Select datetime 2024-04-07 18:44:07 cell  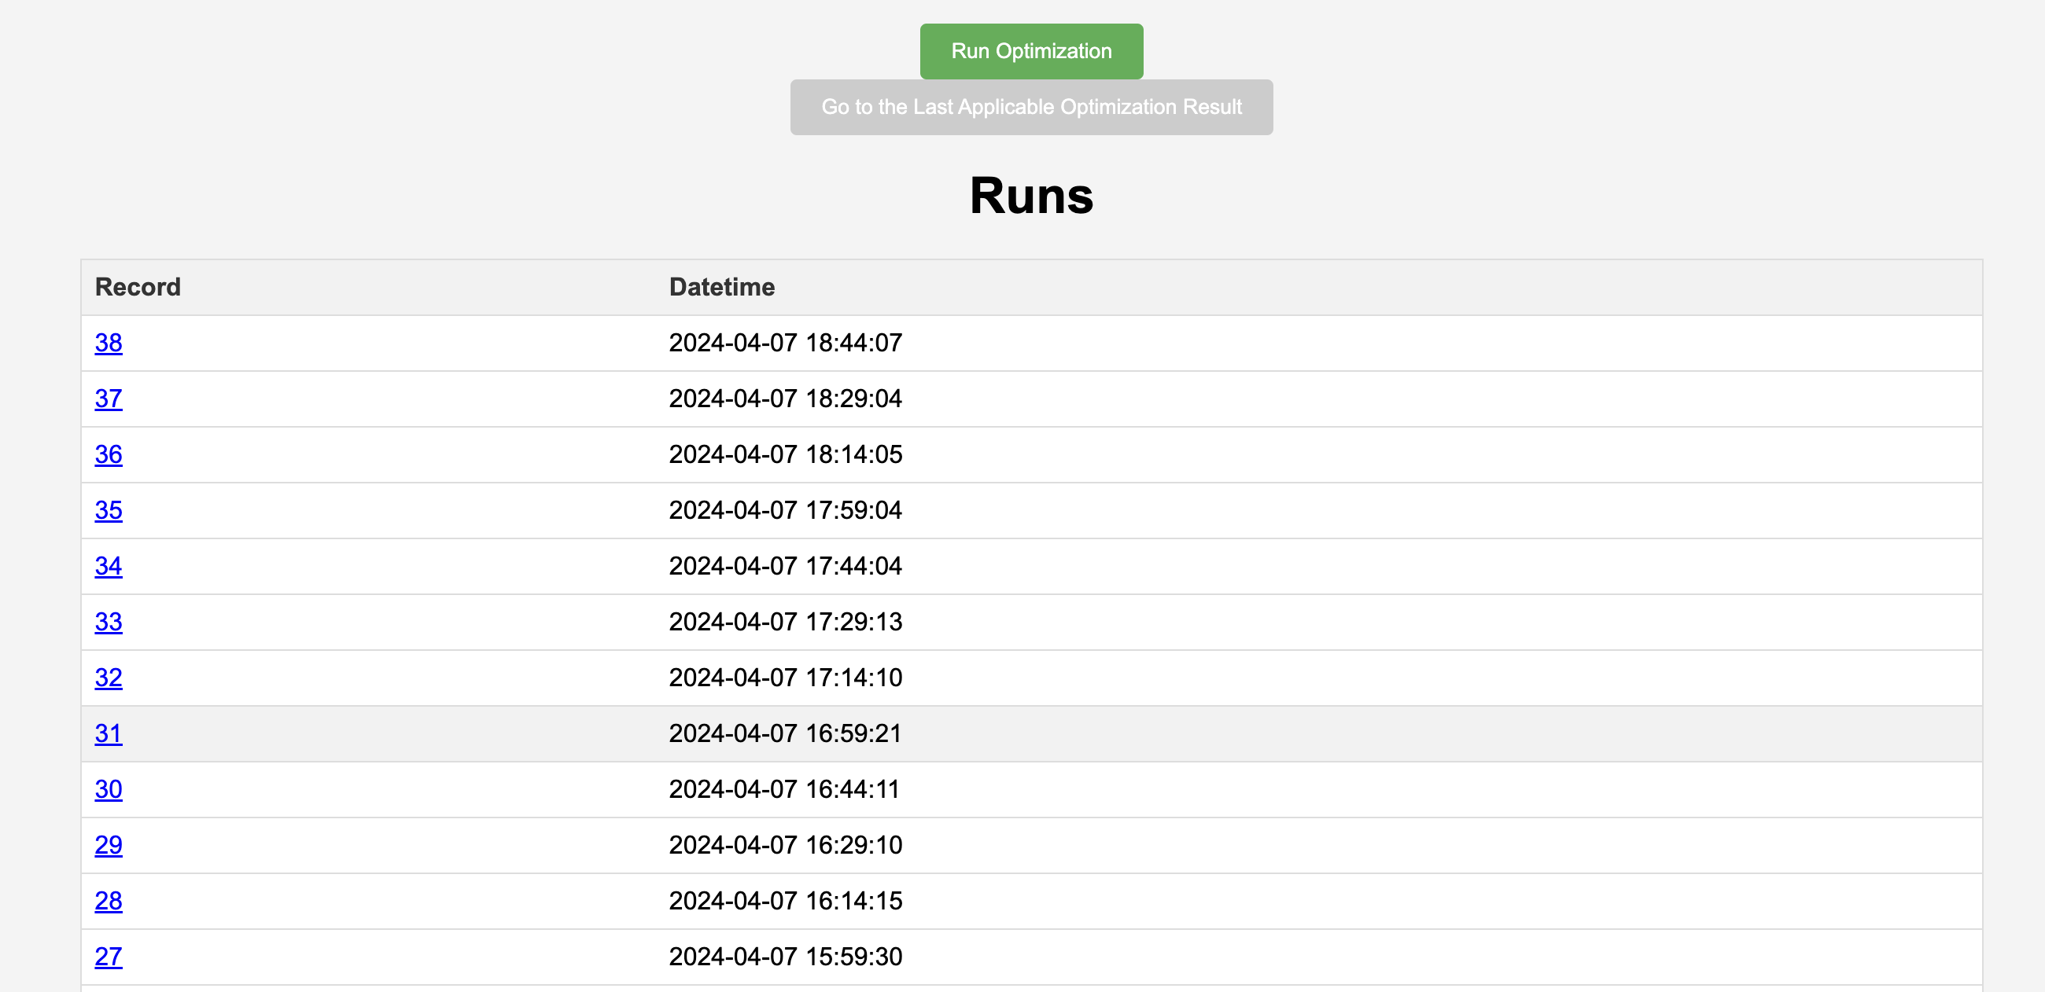coord(785,343)
